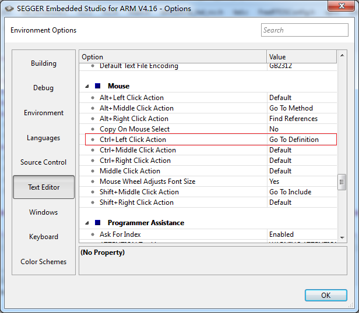Select the Text Editor category

pyautogui.click(x=44, y=187)
